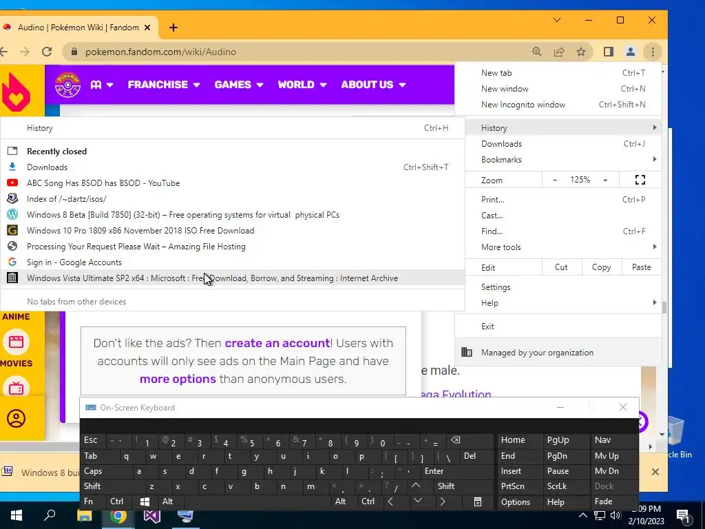Click the user profile icon in Fandom sidebar
The image size is (705, 529).
click(x=17, y=418)
